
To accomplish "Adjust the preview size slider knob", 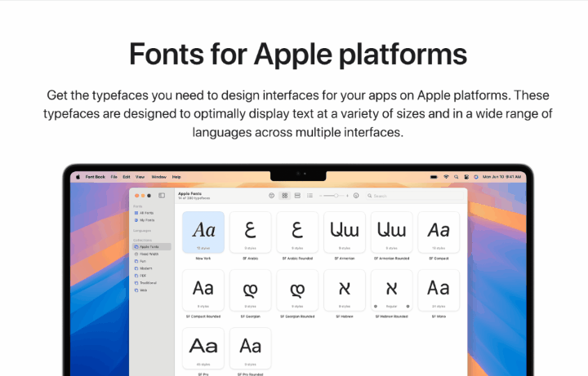I will [336, 196].
